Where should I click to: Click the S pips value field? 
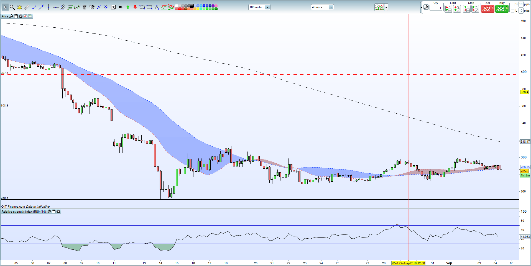click(x=521, y=4)
